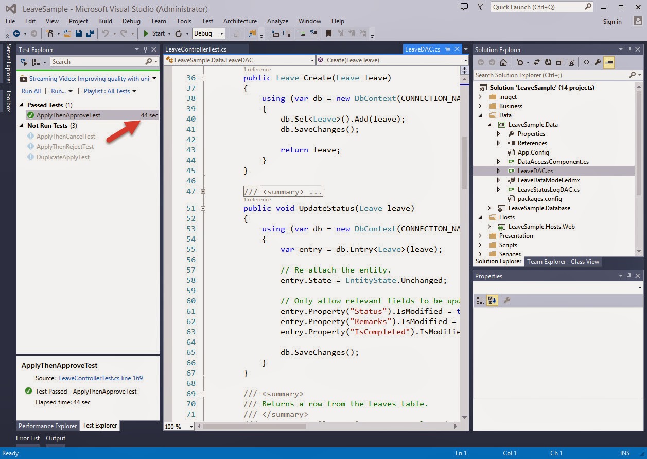Toggle auto-hide pin on Properties panel
Screen dimensions: 647x459
click(629, 276)
